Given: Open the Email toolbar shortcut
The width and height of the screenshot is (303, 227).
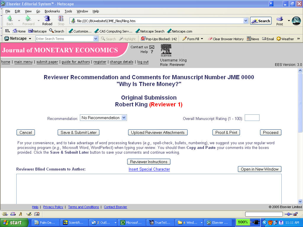Looking at the screenshot, I should [268, 39].
